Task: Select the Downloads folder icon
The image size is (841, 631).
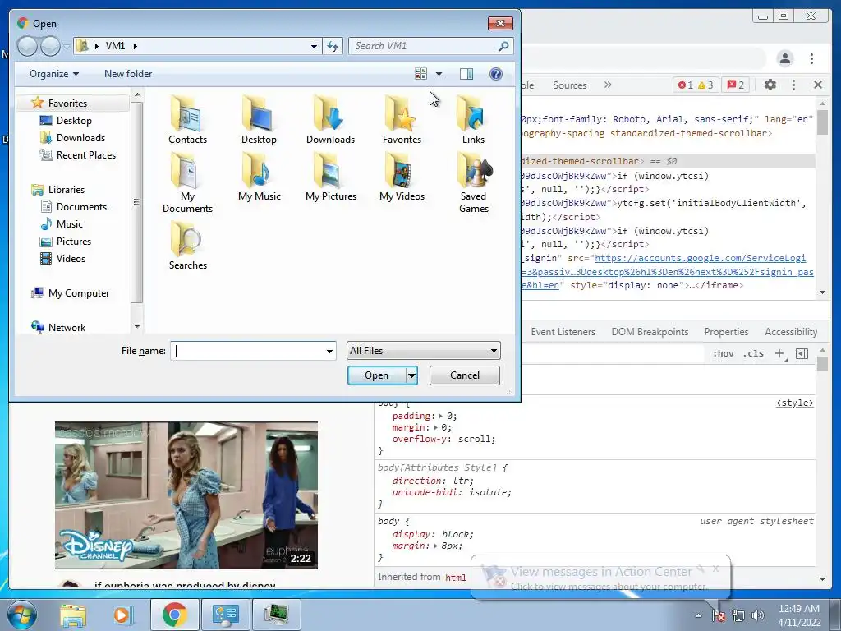Action: pyautogui.click(x=330, y=120)
